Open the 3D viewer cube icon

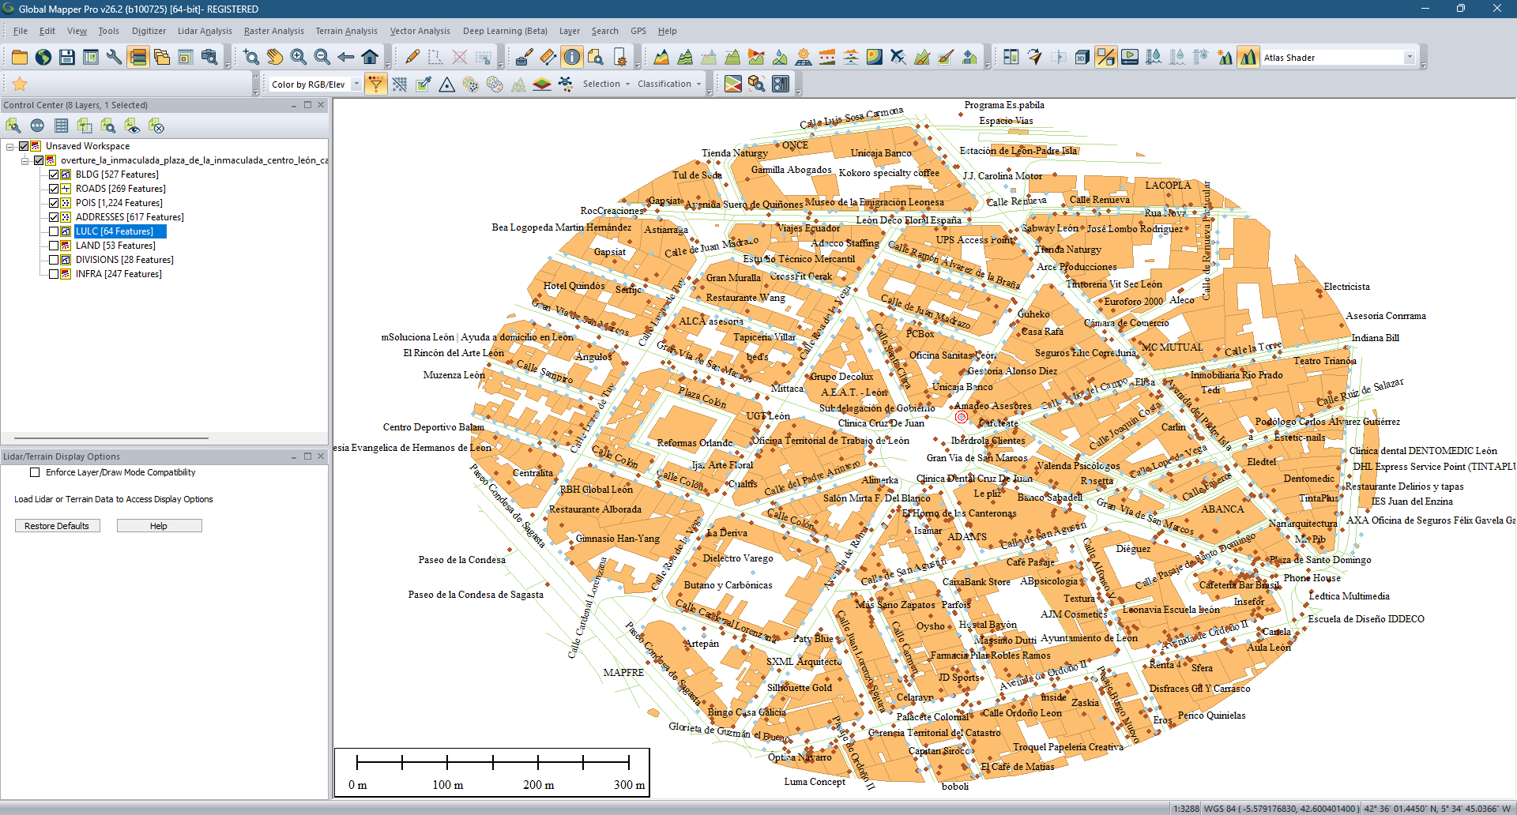pyautogui.click(x=1082, y=57)
